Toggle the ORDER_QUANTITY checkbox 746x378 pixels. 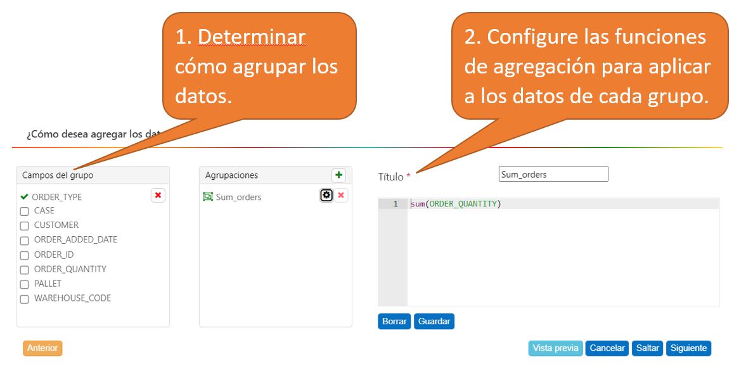point(25,270)
